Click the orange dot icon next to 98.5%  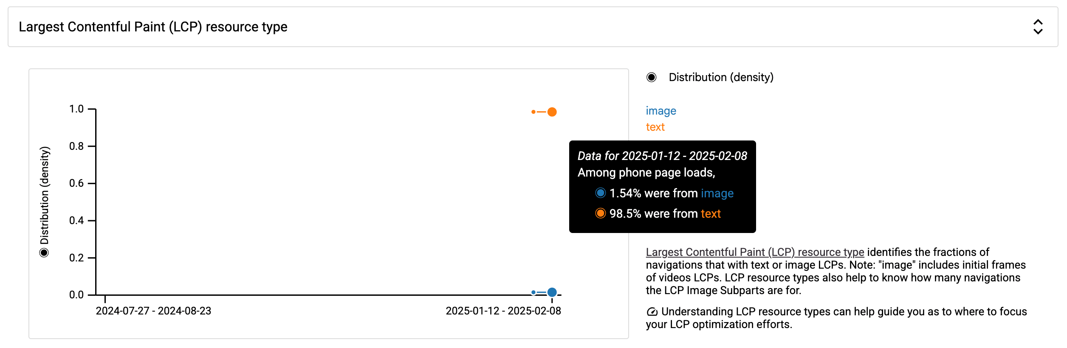(601, 213)
